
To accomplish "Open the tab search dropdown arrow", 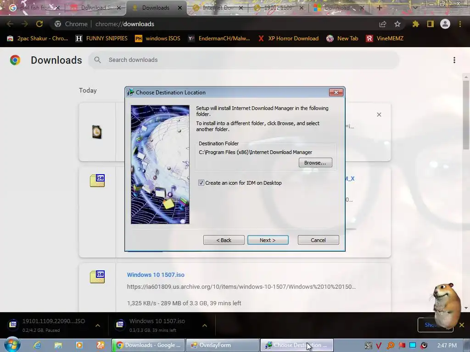I will 415,8.
